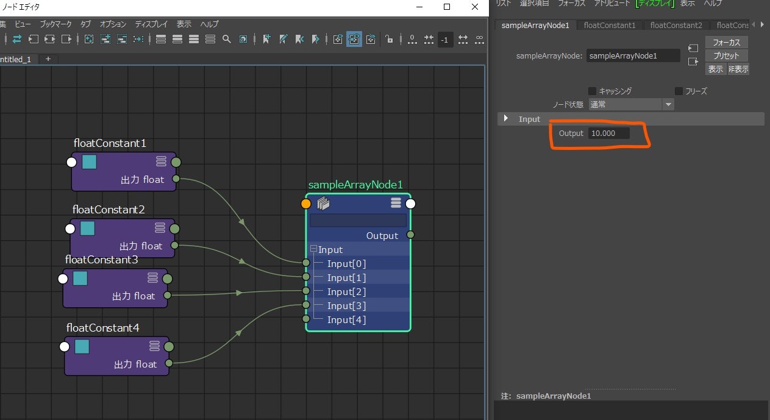The width and height of the screenshot is (770, 420).
Task: Click the -1 value box in toolbar
Action: (444, 40)
